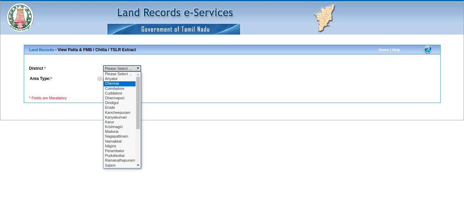Choose Coimbatore district option
The image size is (464, 207).
(x=120, y=88)
